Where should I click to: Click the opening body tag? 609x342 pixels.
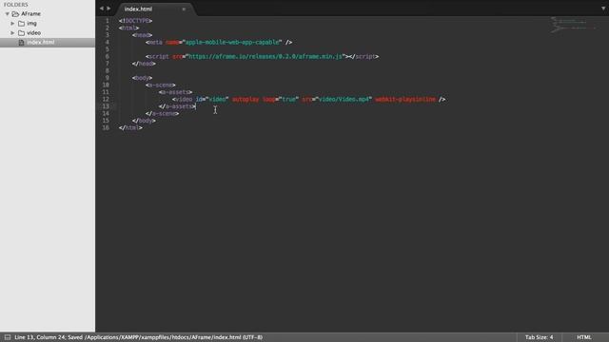click(142, 78)
